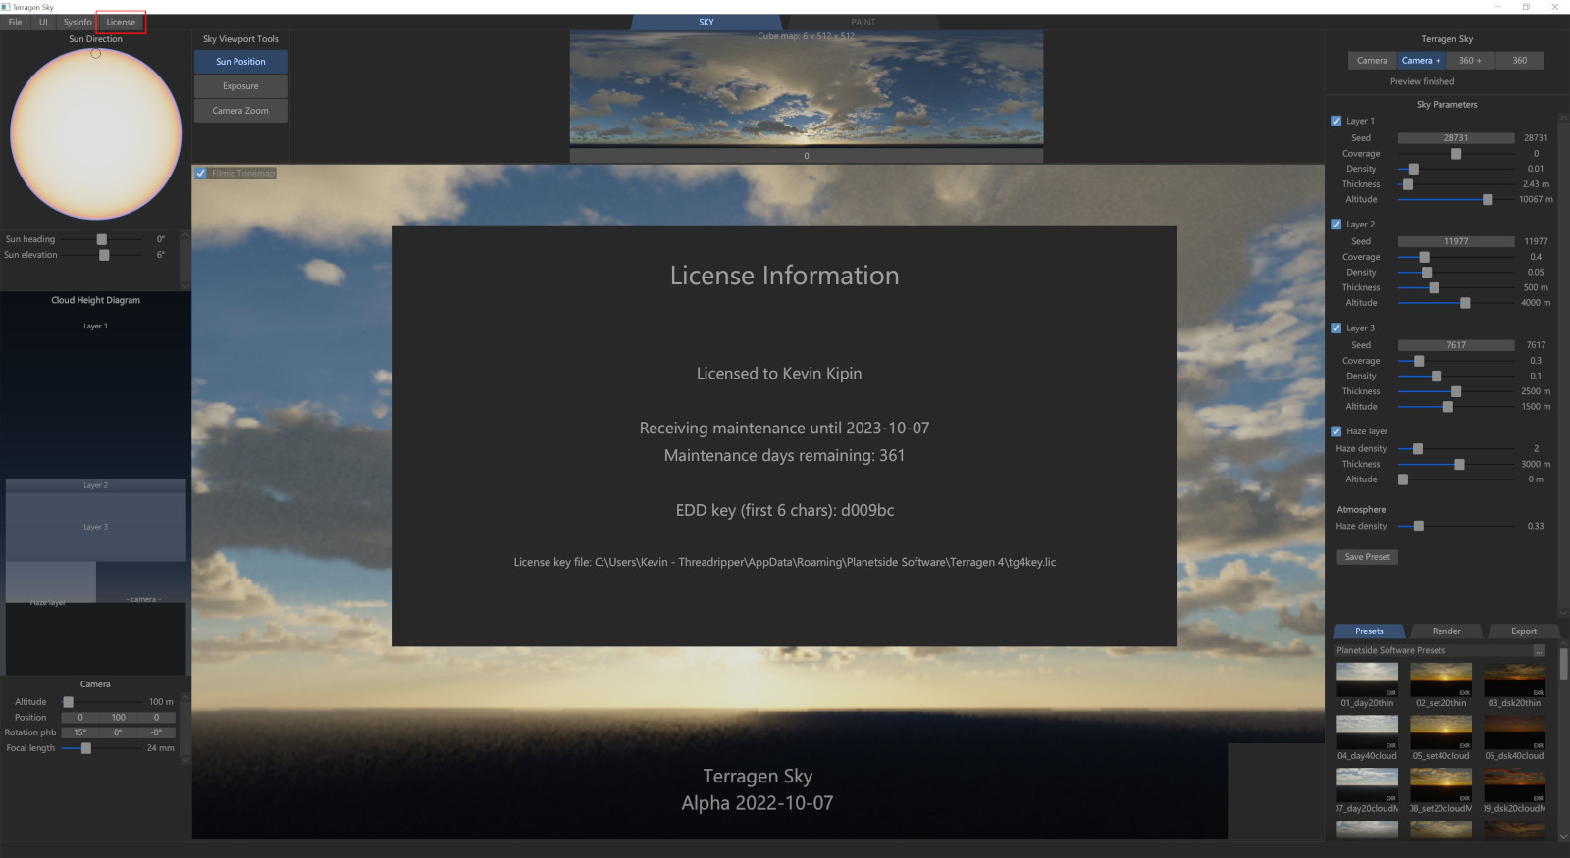The width and height of the screenshot is (1570, 858).
Task: Toggle the Haze layer checkbox
Action: click(1336, 431)
